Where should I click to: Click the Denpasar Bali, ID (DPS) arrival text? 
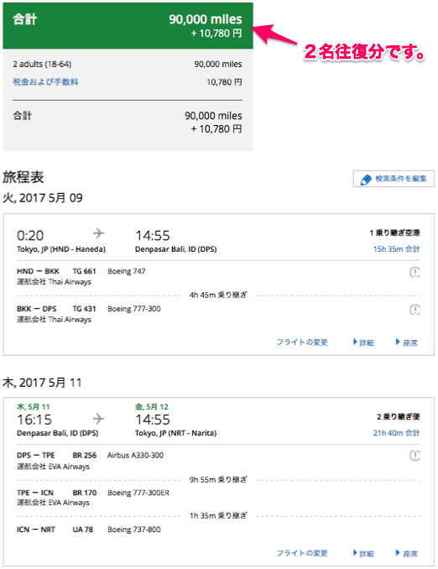(x=176, y=249)
